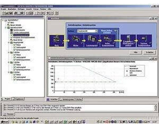Image resolution: width=159 pixels, height=127 pixels.
Task: Select the Hinweise tab
Action: [x=9, y=114]
